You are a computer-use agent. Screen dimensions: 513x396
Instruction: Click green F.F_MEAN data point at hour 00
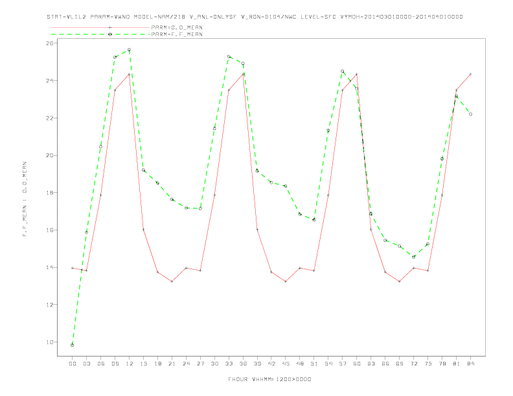click(73, 345)
